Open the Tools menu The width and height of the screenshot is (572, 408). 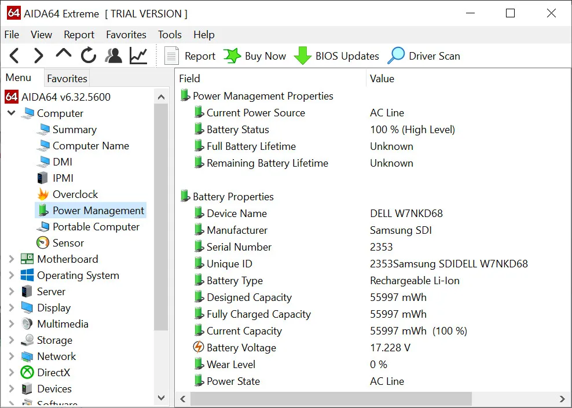(x=170, y=35)
